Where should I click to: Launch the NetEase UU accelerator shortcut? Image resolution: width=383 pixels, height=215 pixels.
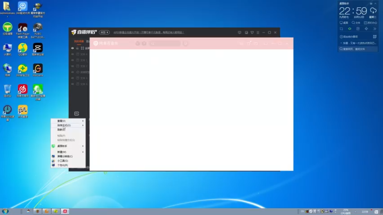pos(8,113)
